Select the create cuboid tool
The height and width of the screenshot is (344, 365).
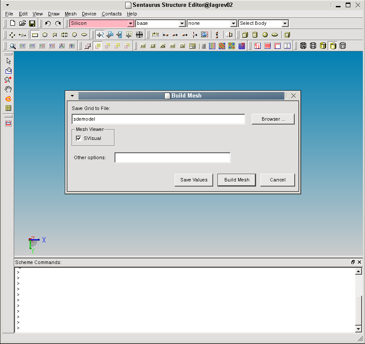pos(245,35)
